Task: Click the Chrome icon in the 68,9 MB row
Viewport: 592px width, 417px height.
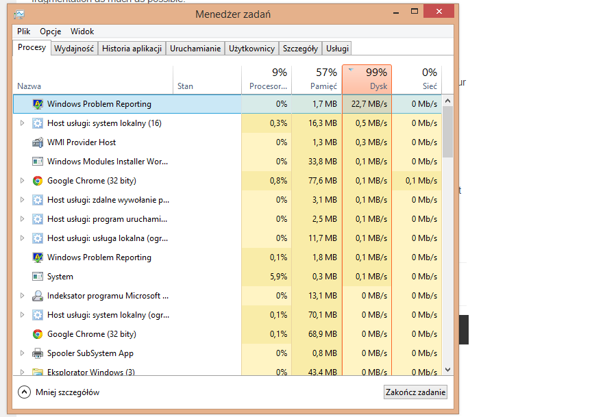Action: pyautogui.click(x=38, y=334)
